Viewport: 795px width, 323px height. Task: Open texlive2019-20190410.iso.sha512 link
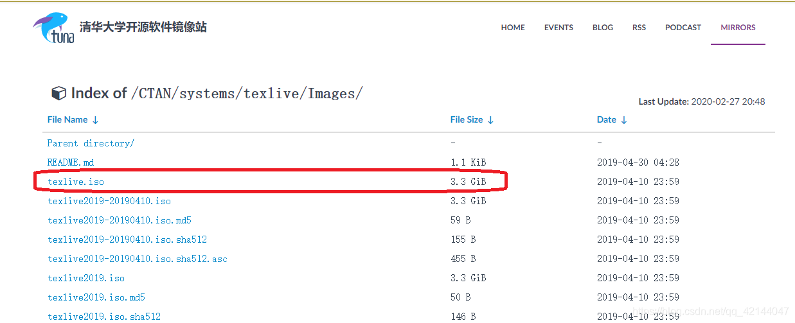pyautogui.click(x=127, y=240)
